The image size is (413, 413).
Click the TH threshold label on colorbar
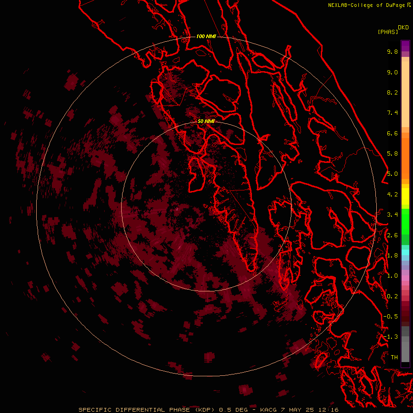coord(394,357)
